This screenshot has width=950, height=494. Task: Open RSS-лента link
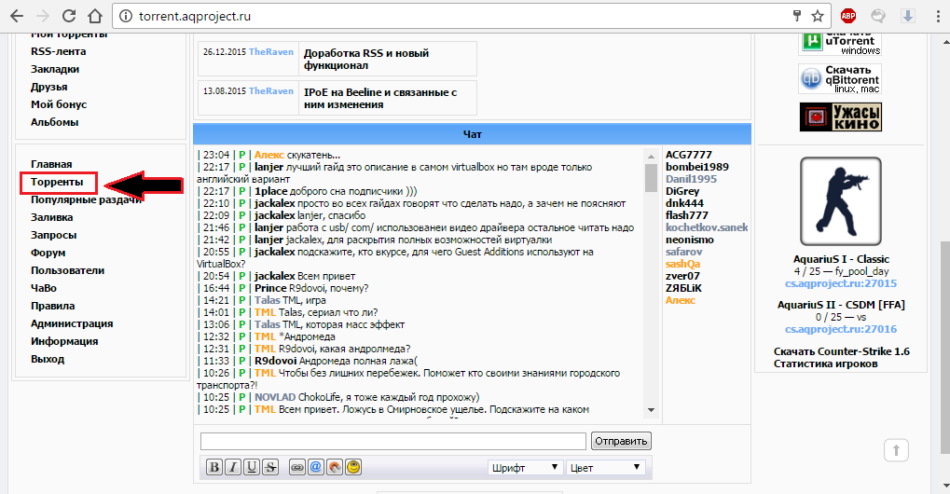click(58, 51)
